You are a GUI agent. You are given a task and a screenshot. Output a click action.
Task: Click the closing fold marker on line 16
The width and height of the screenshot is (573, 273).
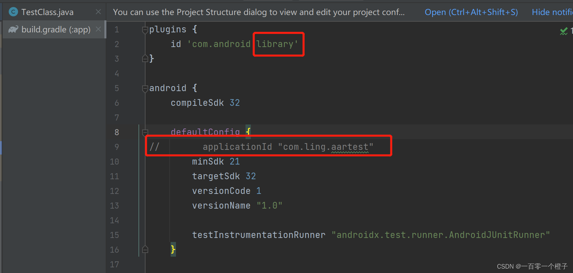click(x=145, y=250)
